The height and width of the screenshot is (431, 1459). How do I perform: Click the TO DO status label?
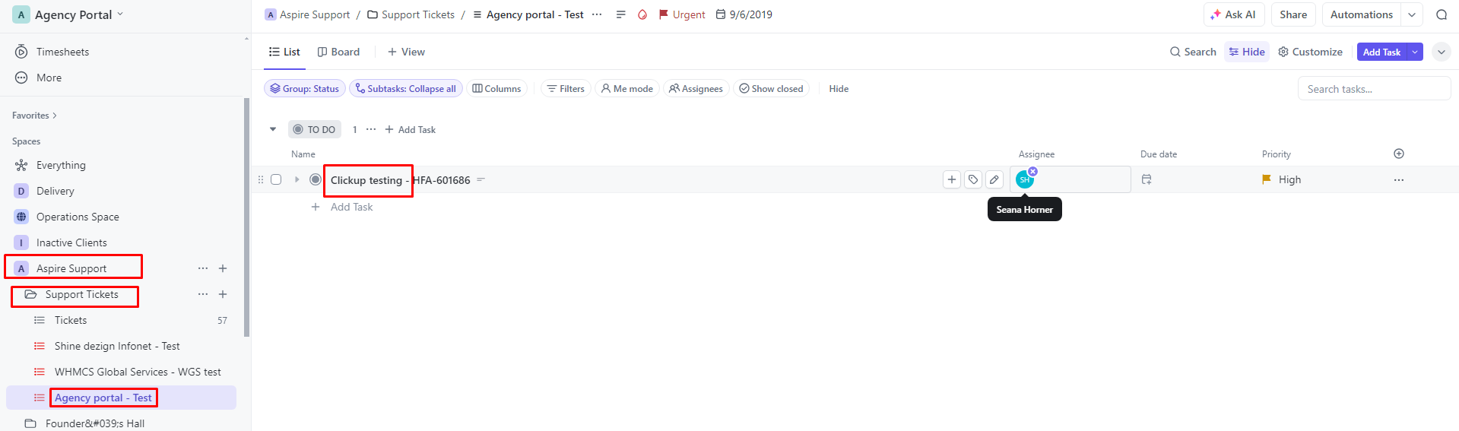click(x=315, y=129)
